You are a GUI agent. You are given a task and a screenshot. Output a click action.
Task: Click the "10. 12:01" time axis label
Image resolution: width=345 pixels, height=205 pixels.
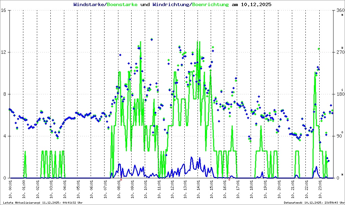click(172, 189)
